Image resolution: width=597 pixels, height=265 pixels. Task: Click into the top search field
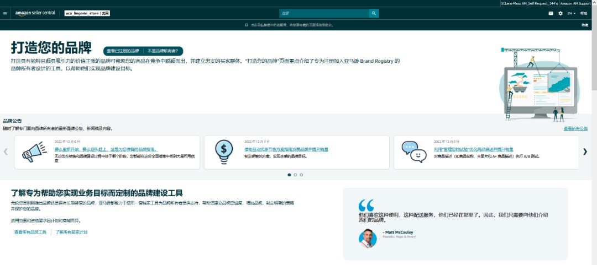tap(323, 13)
